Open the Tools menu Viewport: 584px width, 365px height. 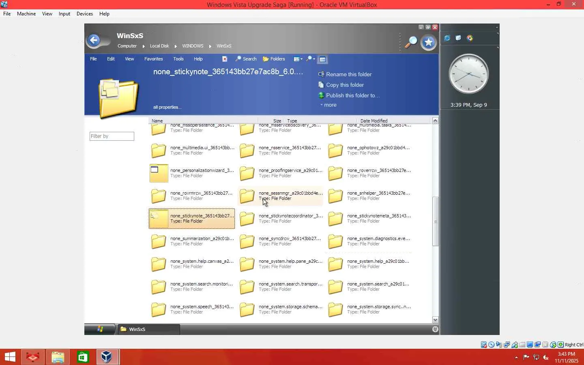[x=178, y=59]
